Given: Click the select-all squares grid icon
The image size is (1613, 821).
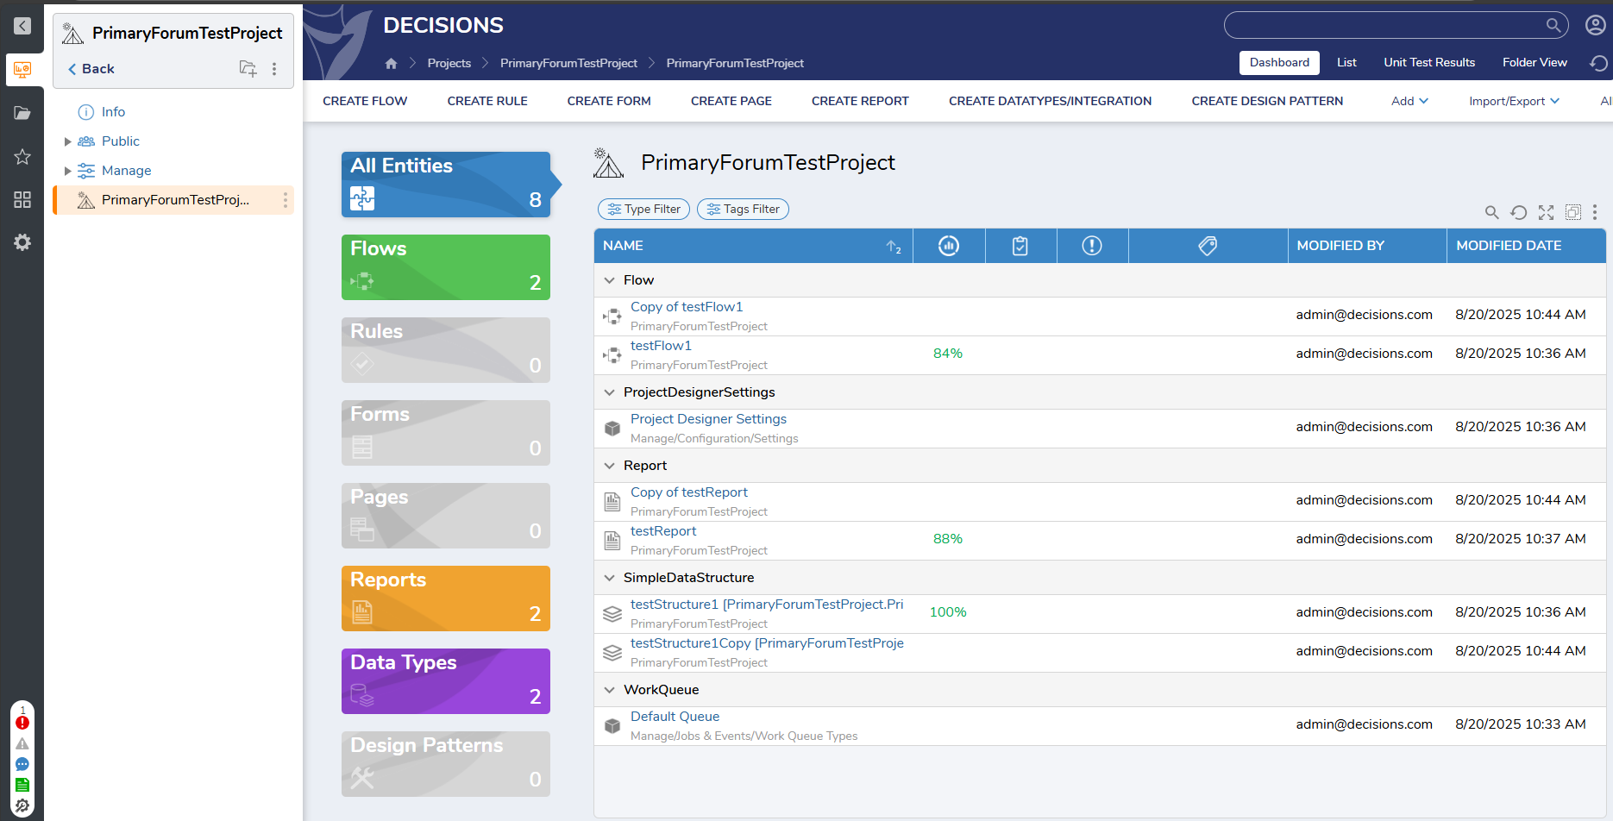Looking at the screenshot, I should coord(1573,212).
